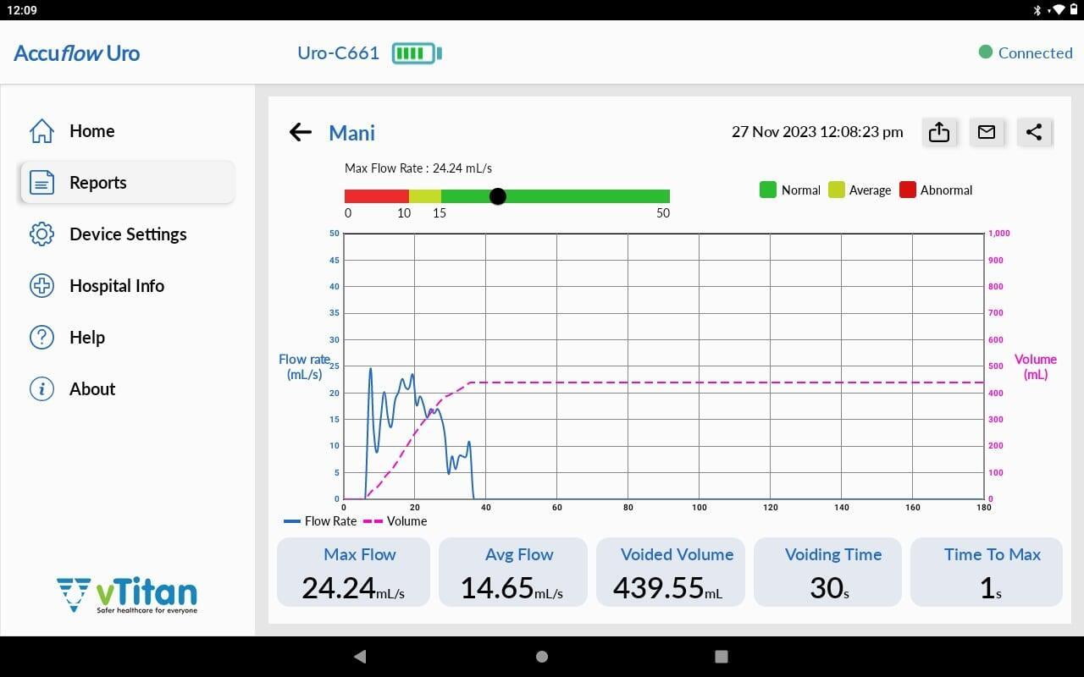
Task: Email the report via envelope icon
Action: click(987, 132)
